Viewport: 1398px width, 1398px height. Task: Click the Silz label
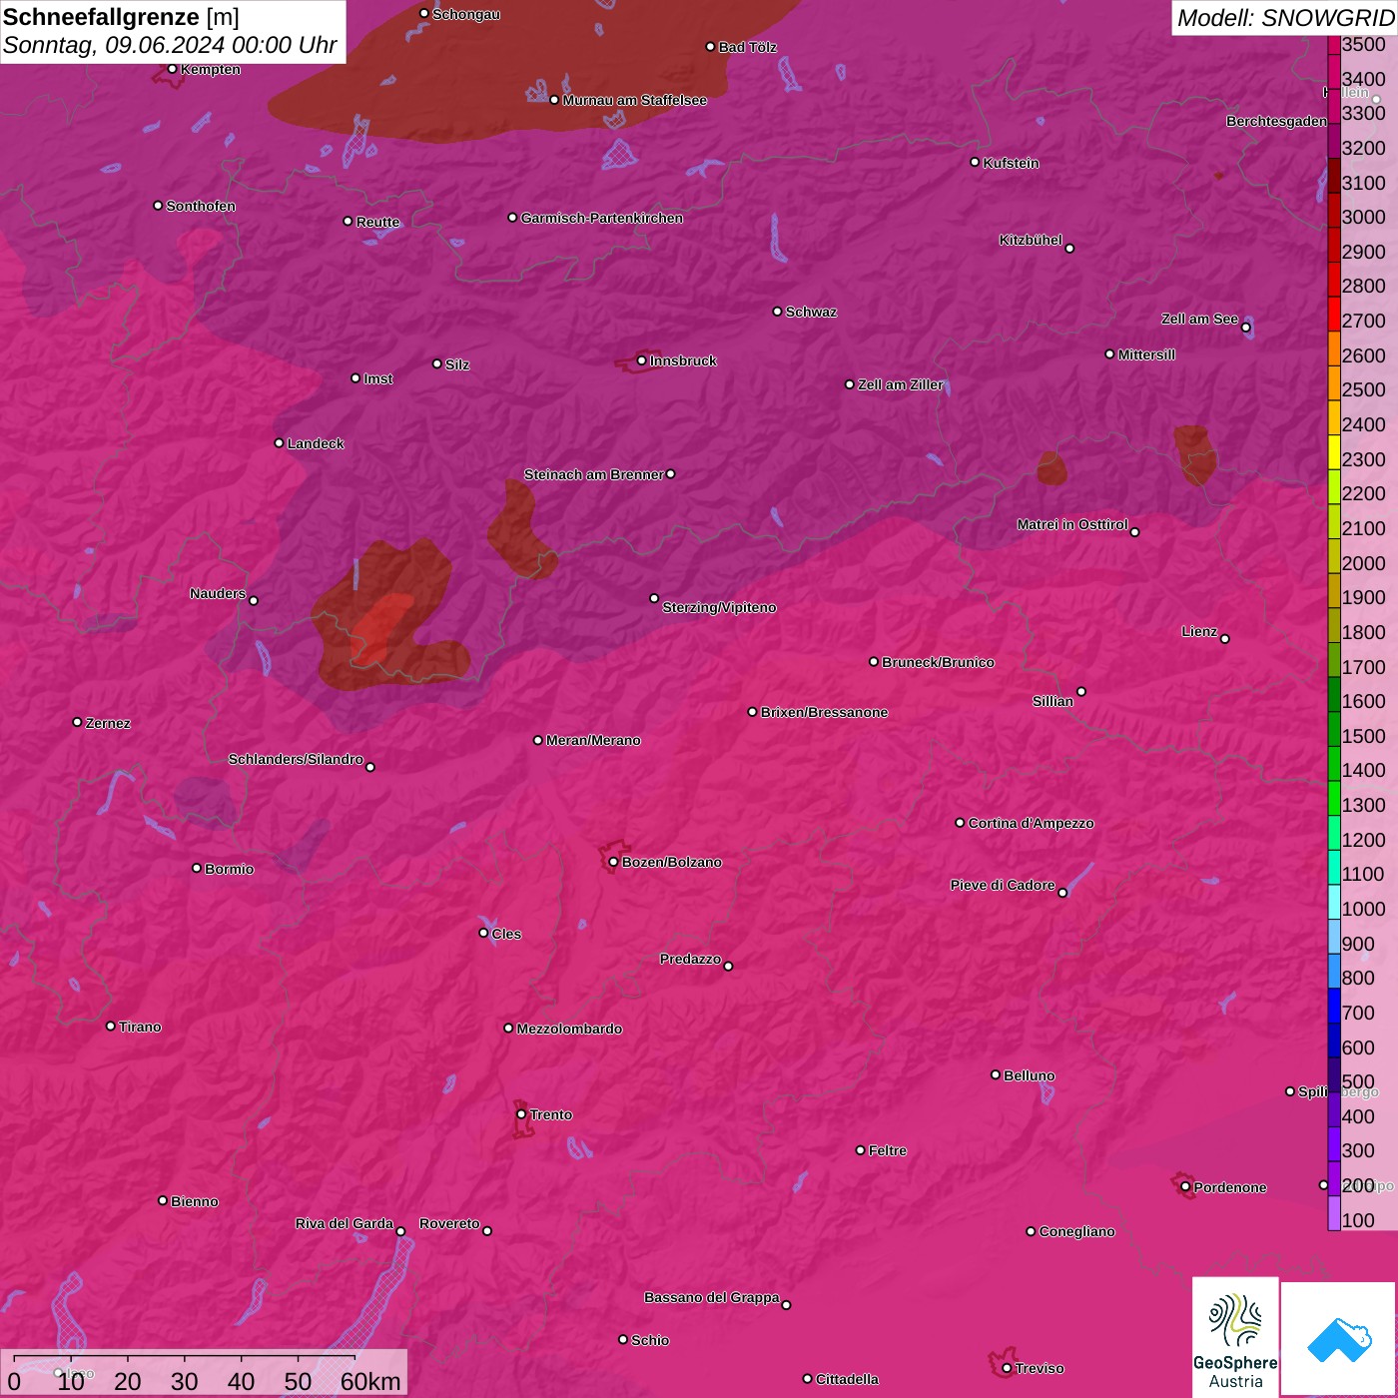coord(457,364)
